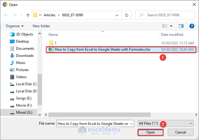Viewport: 199px width, 140px height.
Task: Expand the File name dropdown arrow
Action: pos(131,124)
